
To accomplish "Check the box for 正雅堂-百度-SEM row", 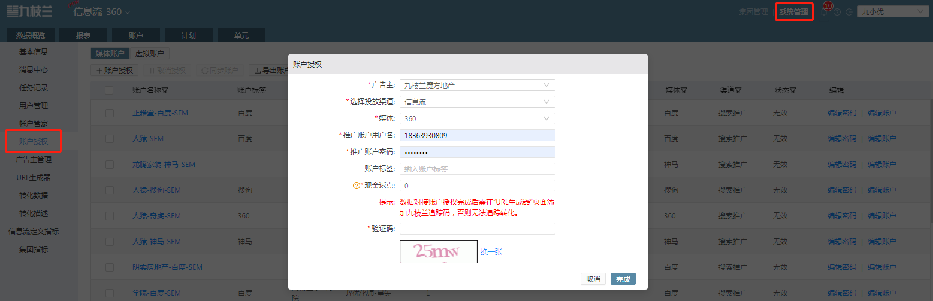I will (109, 113).
